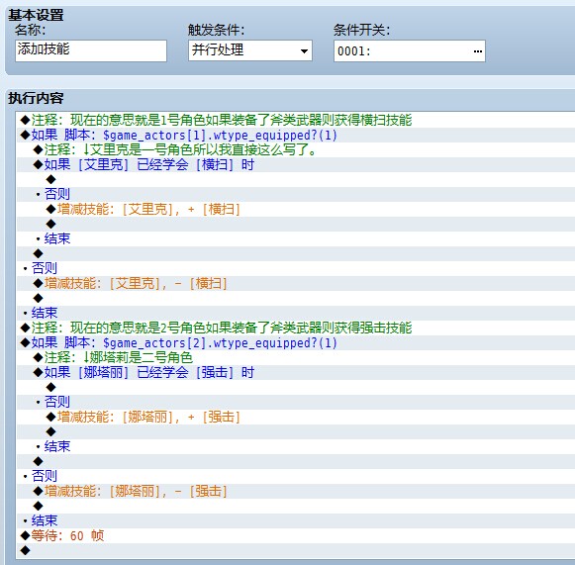Select the 结束 line just above the 2号角色 comment
575x565 pixels.
tap(296, 313)
